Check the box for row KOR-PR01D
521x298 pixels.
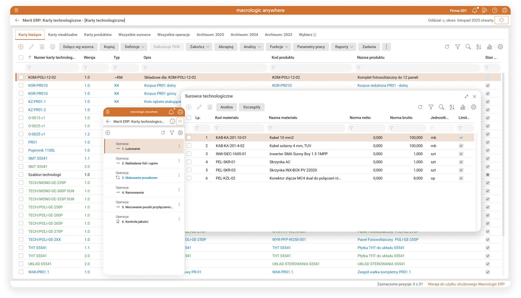[21, 85]
